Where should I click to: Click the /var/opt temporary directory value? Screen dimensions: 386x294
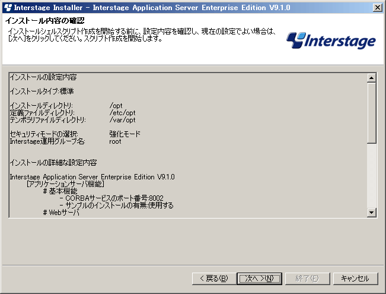[x=122, y=120]
